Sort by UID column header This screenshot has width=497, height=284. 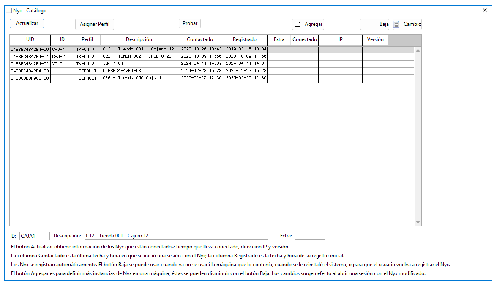pos(30,40)
